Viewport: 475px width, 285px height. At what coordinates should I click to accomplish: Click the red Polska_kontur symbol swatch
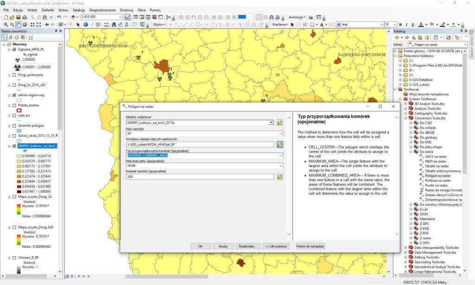(19, 110)
